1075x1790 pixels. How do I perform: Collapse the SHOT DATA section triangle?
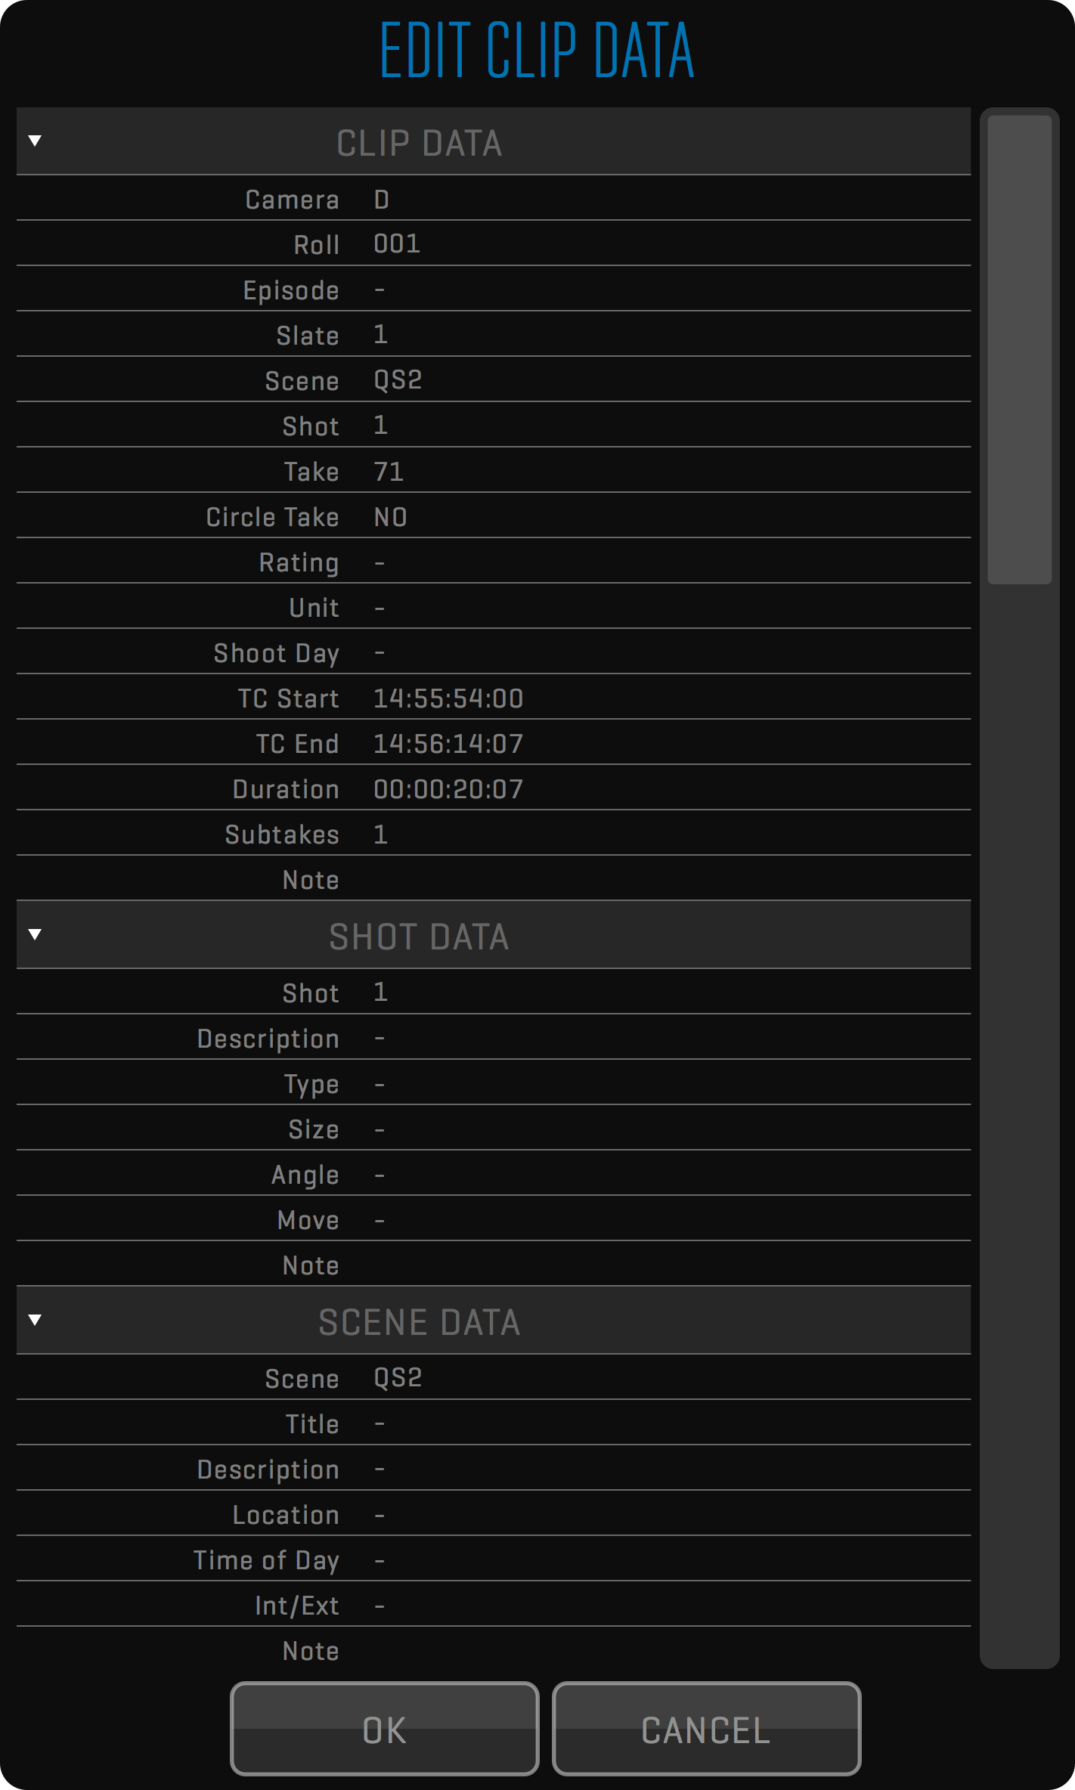(x=35, y=934)
